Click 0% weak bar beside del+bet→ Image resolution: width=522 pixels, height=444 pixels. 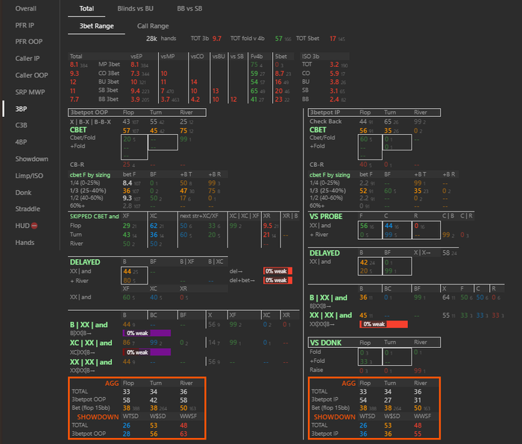click(277, 280)
